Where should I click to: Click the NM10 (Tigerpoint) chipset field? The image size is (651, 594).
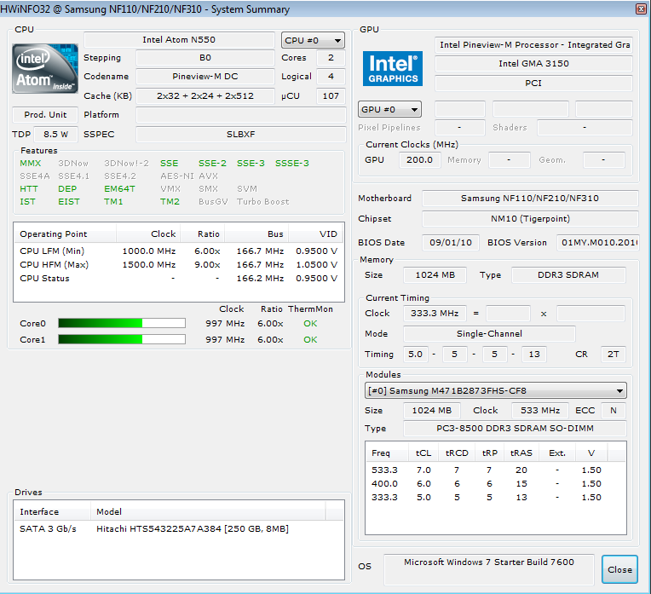coord(530,219)
